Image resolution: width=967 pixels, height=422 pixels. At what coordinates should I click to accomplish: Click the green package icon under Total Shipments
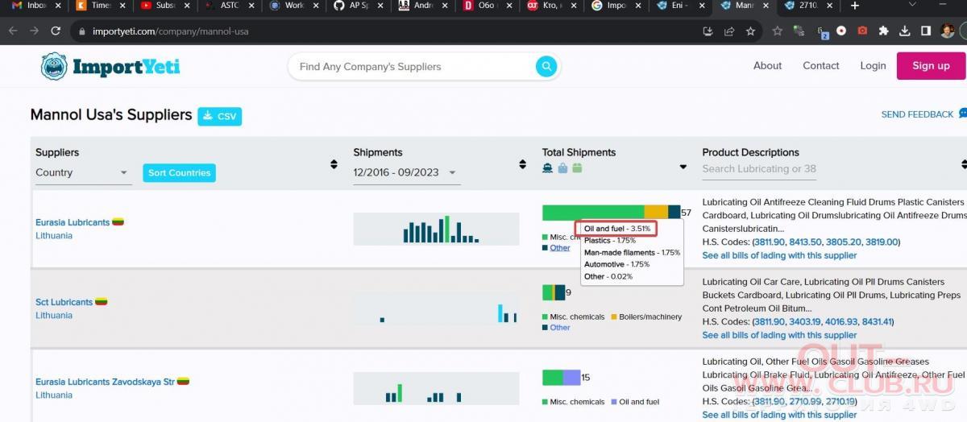tap(577, 168)
